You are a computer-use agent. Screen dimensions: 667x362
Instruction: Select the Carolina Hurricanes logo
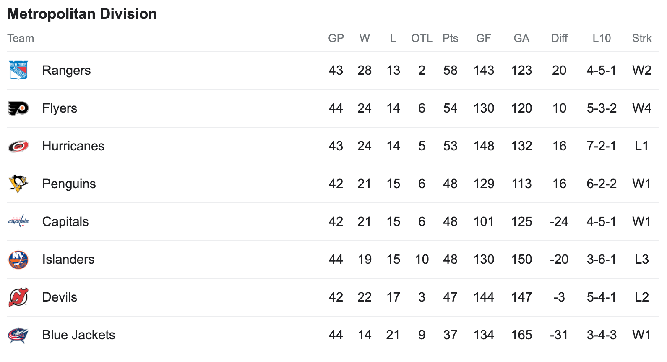(18, 146)
